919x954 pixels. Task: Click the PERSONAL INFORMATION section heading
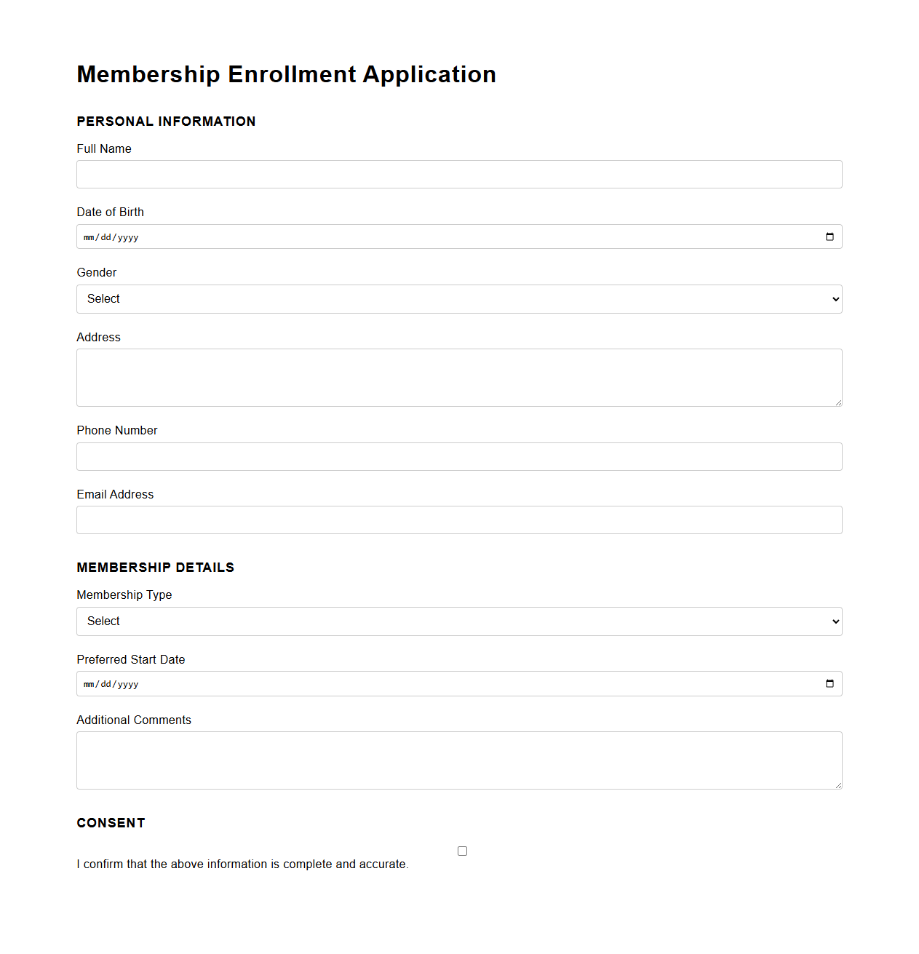[166, 122]
